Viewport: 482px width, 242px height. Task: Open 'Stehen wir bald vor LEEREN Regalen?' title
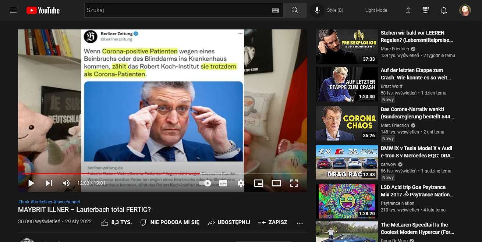[x=417, y=36]
